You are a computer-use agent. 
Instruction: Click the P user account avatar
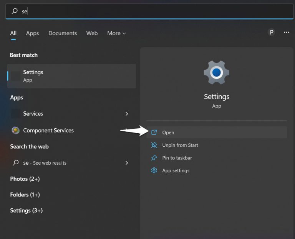click(x=272, y=33)
